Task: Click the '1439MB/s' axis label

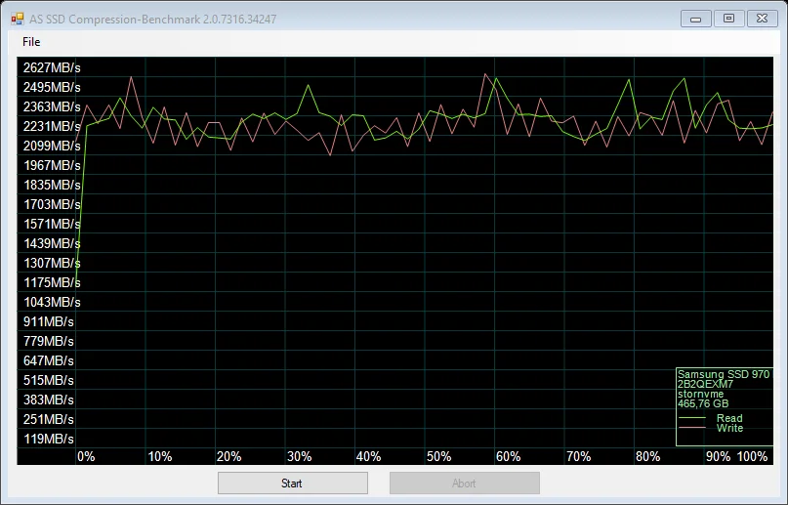Action: 52,243
